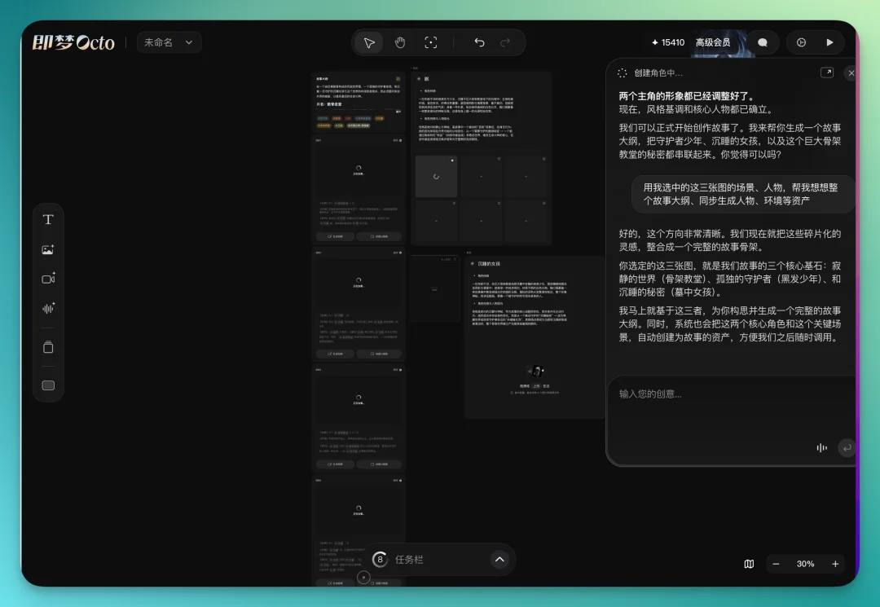880x607 pixels.
Task: Activate the selection cursor tool
Action: pyautogui.click(x=368, y=42)
